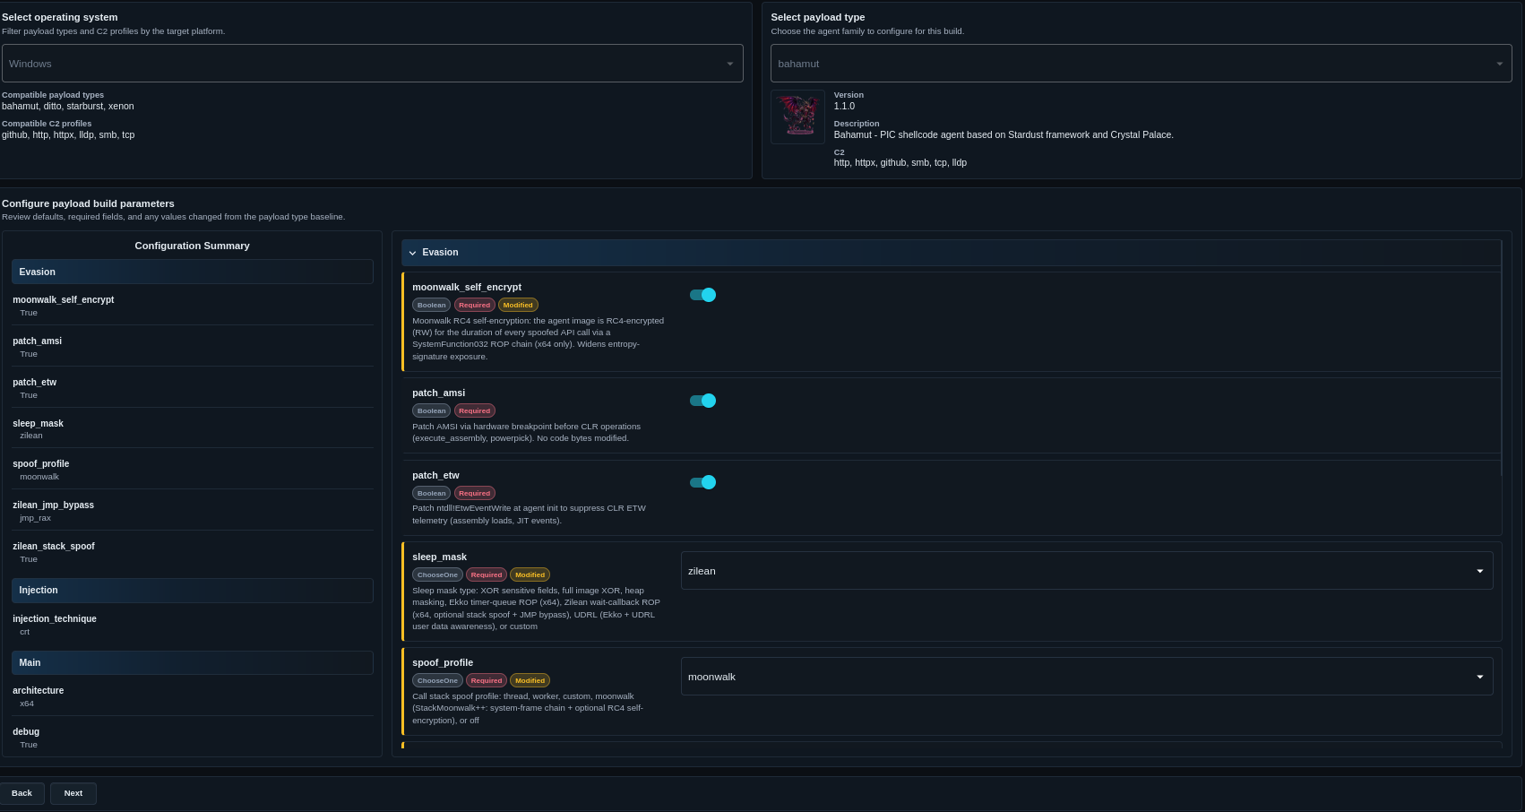The image size is (1525, 812).
Task: Turn off the patch_etw switch
Action: pos(702,482)
